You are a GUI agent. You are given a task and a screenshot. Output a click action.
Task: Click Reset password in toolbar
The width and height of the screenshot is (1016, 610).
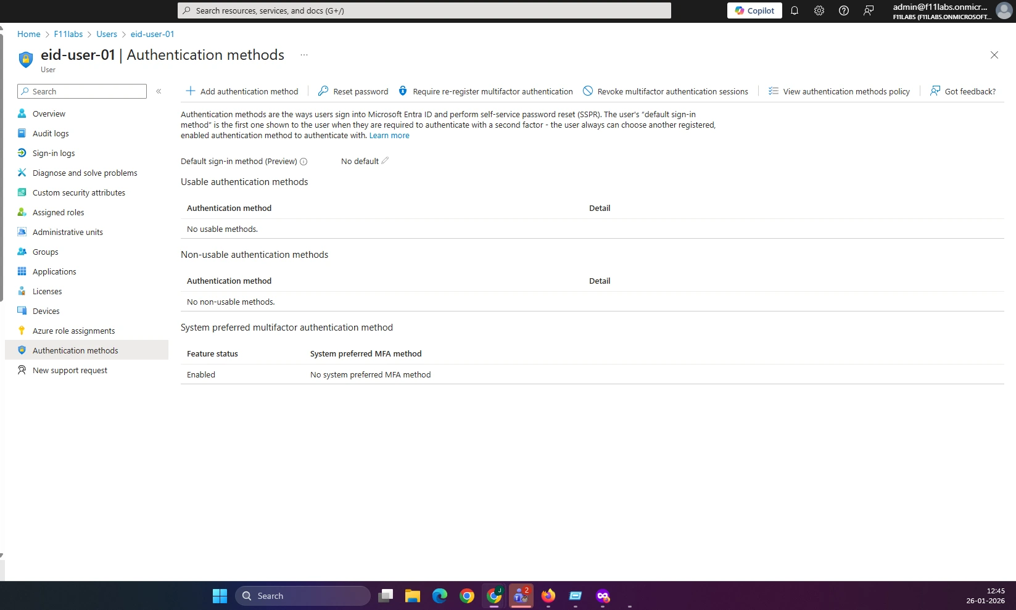coord(353,91)
